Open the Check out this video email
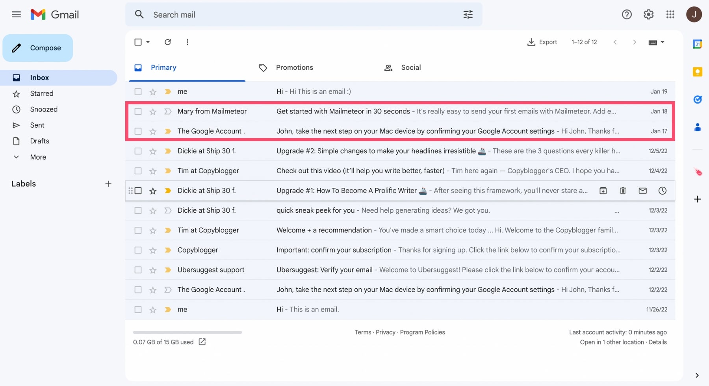709x386 pixels. point(400,171)
